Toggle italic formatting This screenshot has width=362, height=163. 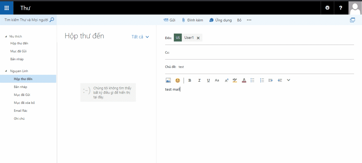pos(199,80)
